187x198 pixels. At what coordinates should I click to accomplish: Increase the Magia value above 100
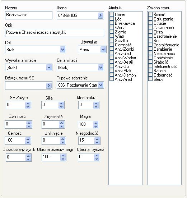pos(95,123)
